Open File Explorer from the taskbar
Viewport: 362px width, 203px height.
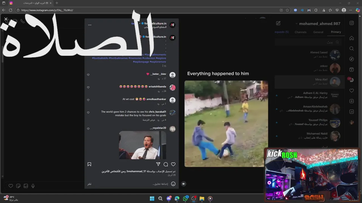(x=202, y=198)
